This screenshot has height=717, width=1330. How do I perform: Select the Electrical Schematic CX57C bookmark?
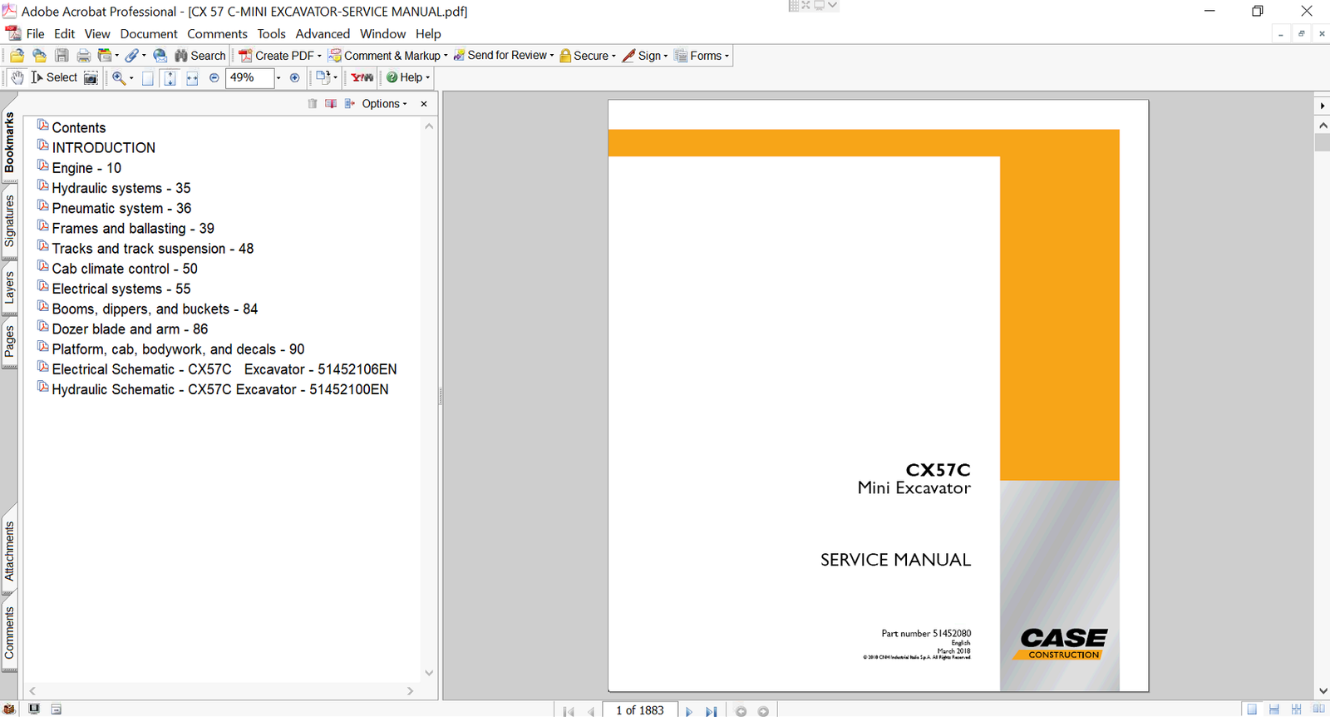click(224, 369)
